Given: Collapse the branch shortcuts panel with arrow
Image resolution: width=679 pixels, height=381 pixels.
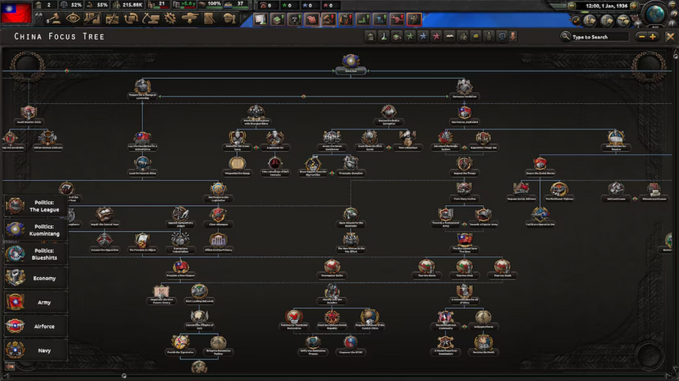Looking at the screenshot, I should pos(11,366).
